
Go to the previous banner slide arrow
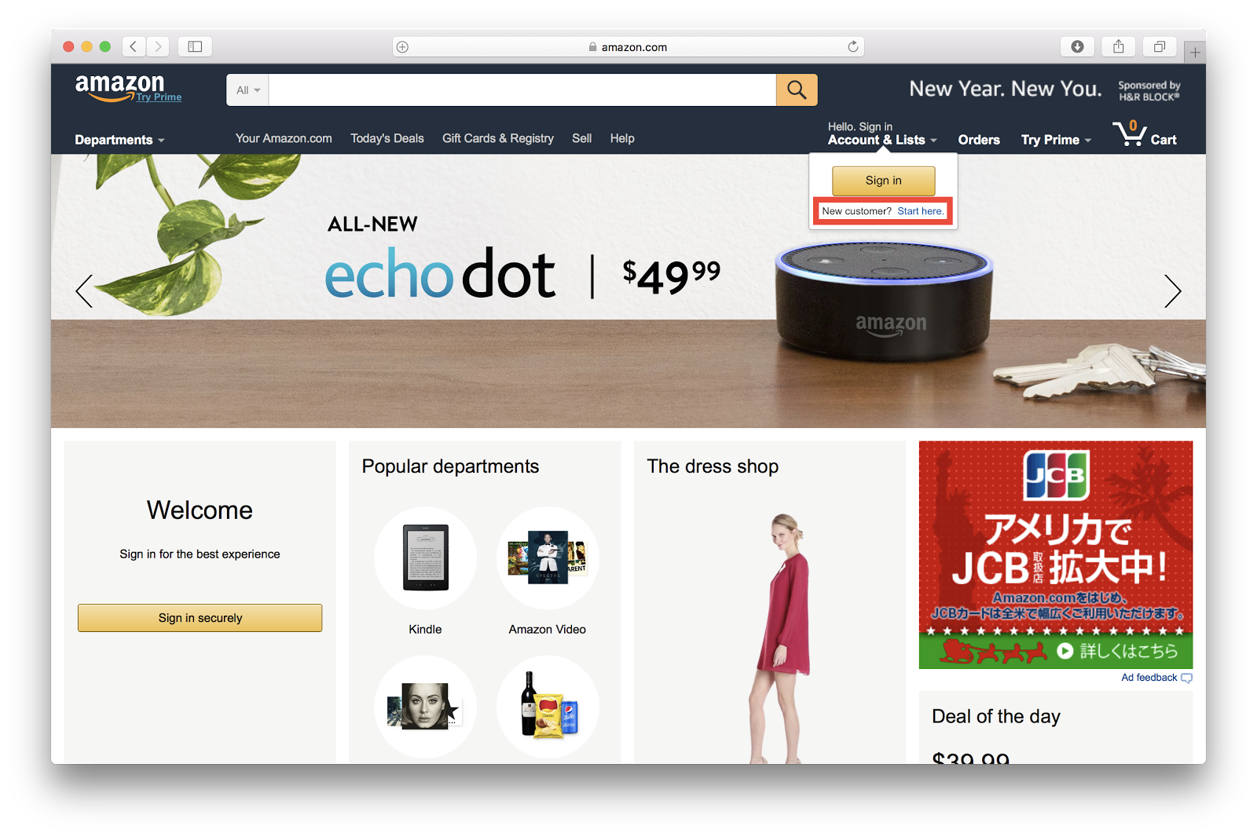(x=85, y=291)
